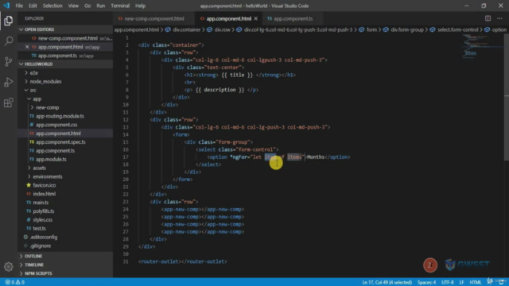Image resolution: width=509 pixels, height=286 pixels.
Task: Click Ln 17, Col 49 cursor position status
Action: [387, 282]
